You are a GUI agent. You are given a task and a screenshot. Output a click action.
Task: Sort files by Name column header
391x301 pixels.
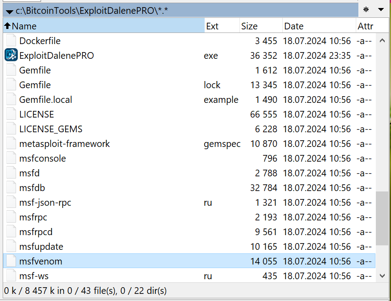click(104, 26)
